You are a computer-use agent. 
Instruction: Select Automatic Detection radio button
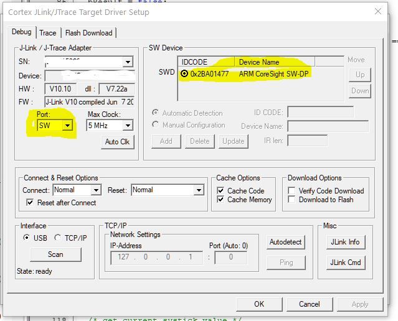[x=155, y=113]
